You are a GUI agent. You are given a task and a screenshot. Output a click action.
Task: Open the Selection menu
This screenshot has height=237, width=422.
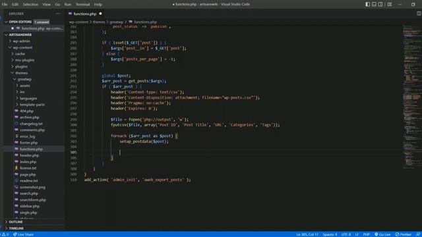[30, 5]
